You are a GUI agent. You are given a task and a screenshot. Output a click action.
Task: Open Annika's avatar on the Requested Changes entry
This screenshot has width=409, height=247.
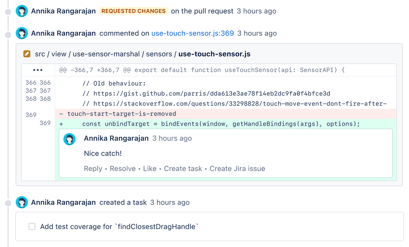22,11
